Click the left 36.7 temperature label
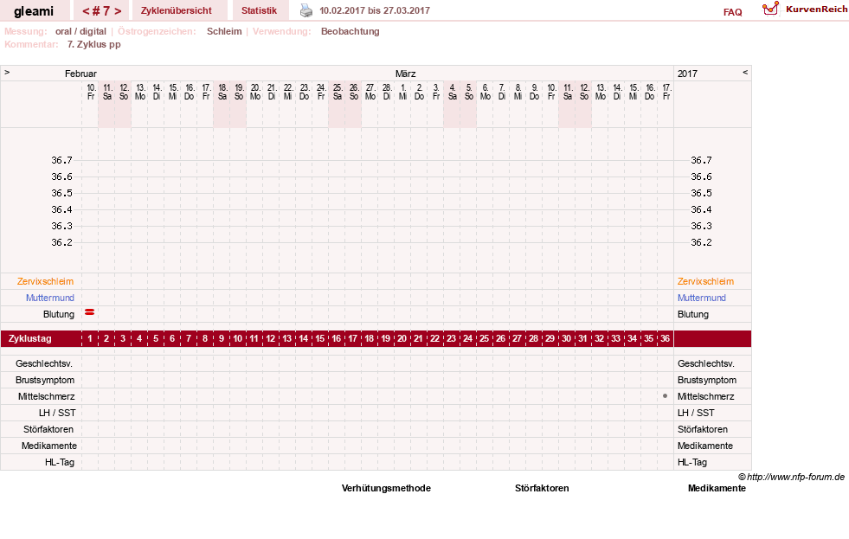Screen dimensions: 849x539 click(61, 160)
